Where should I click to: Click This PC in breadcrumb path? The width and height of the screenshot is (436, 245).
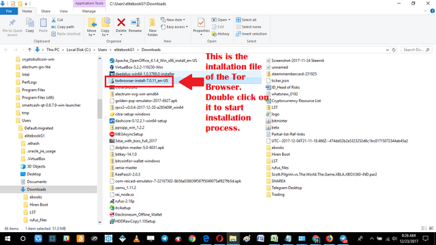tap(53, 50)
